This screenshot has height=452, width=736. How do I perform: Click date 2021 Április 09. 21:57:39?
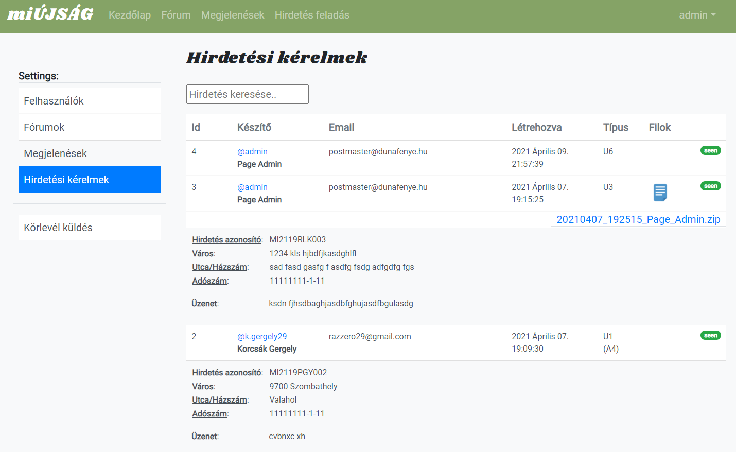pos(540,158)
